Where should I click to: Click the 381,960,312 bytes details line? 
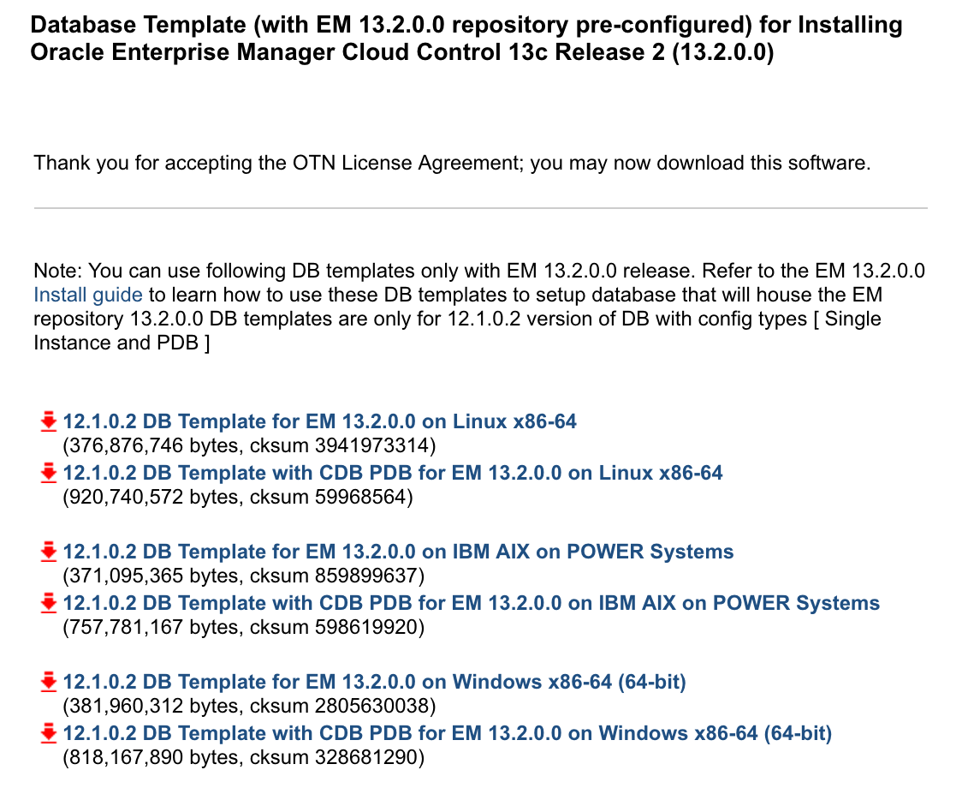[x=249, y=706]
